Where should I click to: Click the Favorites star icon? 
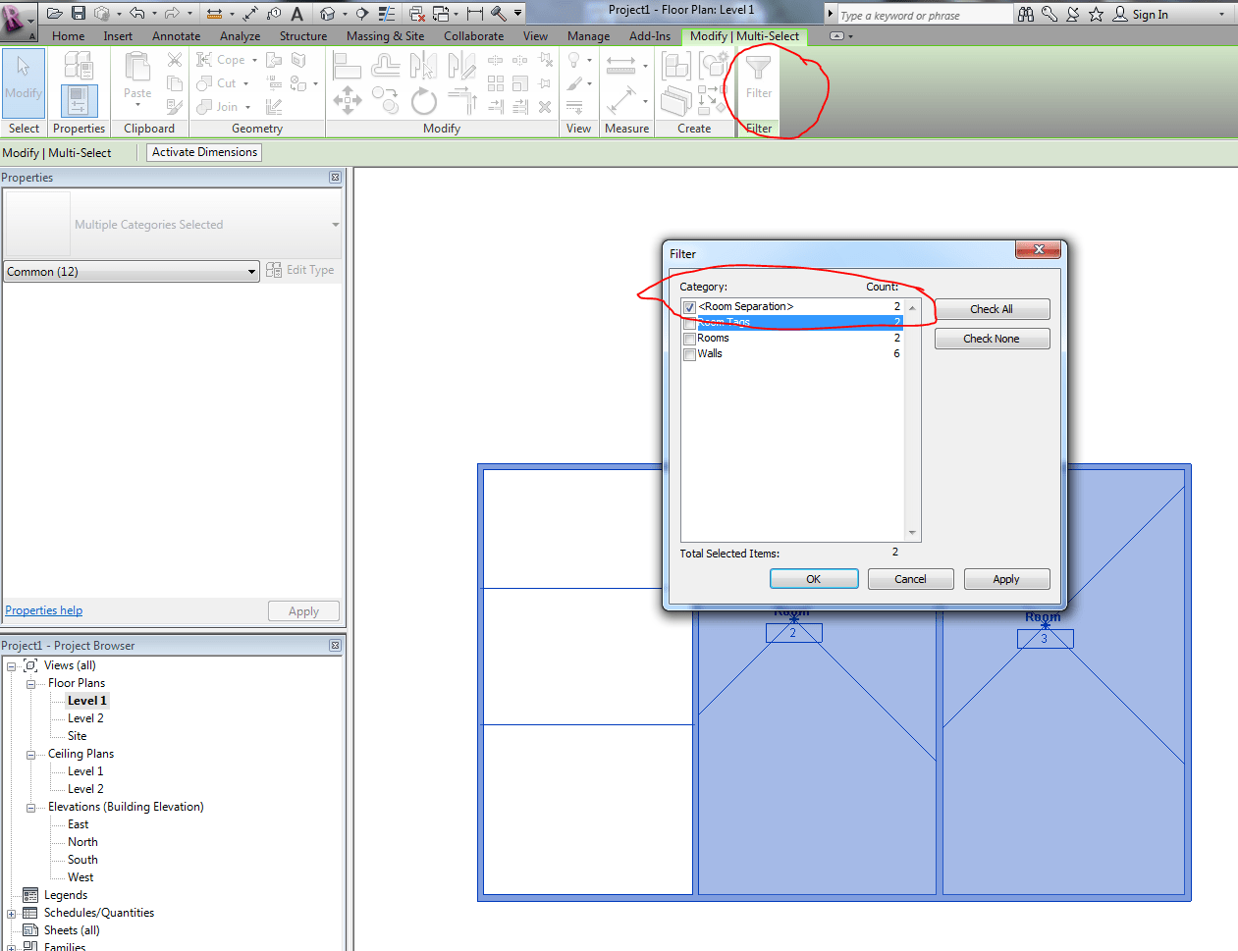point(1096,14)
